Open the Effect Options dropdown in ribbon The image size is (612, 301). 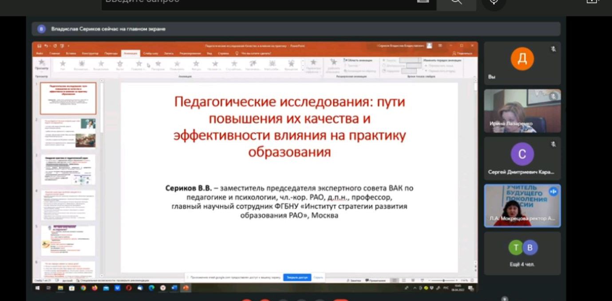point(313,65)
